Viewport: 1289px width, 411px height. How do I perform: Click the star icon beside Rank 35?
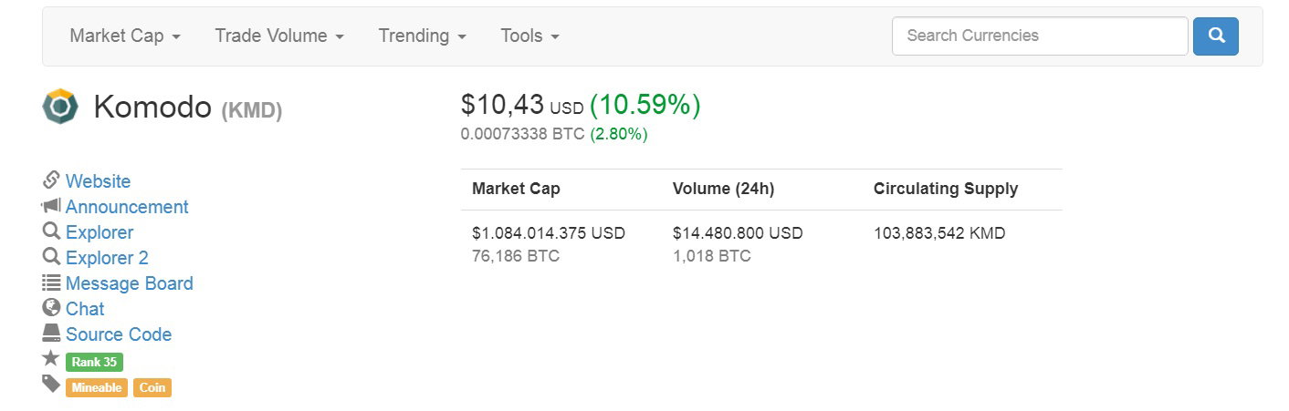tap(51, 359)
